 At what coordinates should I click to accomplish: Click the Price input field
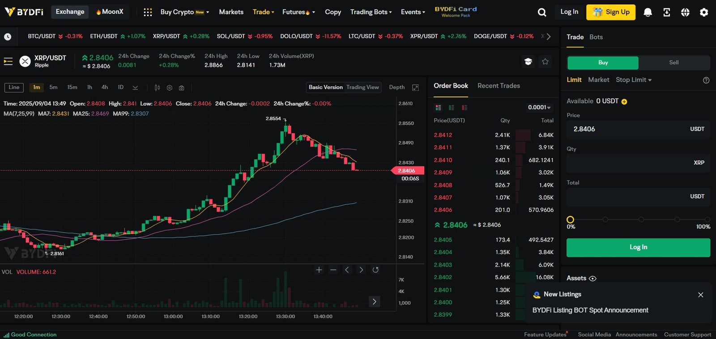(x=638, y=129)
